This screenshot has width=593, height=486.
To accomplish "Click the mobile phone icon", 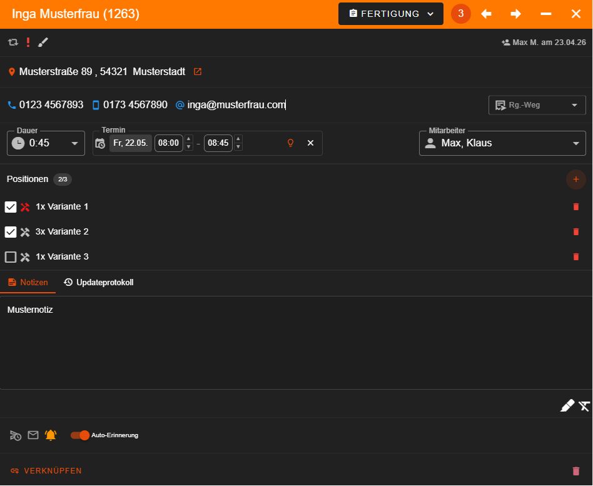I will 96,104.
